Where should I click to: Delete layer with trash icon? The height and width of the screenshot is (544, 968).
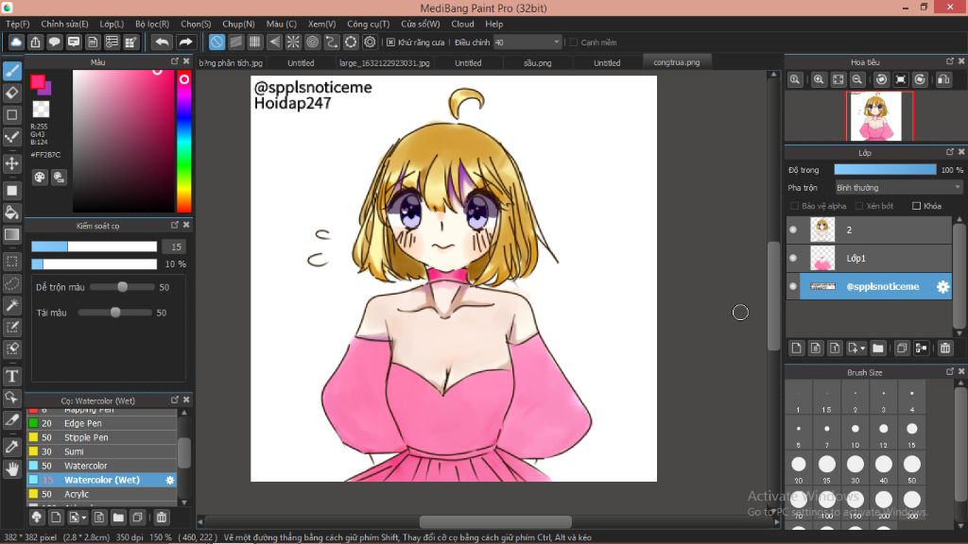click(945, 348)
